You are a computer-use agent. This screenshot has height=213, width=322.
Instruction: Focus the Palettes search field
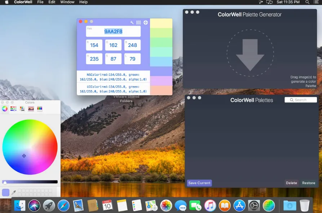301,100
